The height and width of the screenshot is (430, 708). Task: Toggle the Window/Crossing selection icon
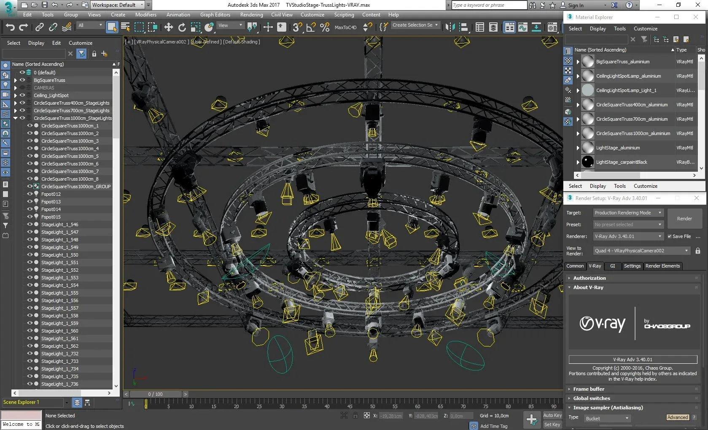[152, 27]
